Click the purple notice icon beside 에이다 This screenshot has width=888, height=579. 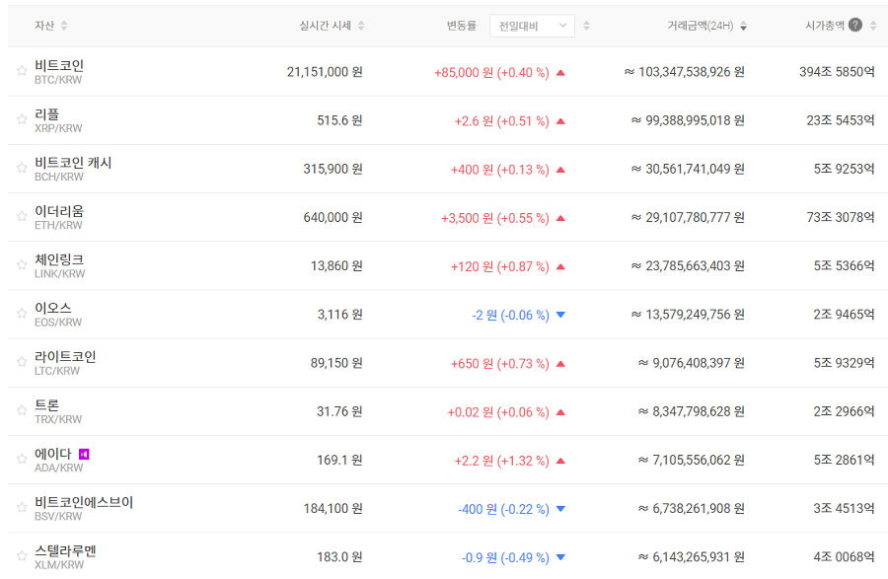(x=84, y=454)
